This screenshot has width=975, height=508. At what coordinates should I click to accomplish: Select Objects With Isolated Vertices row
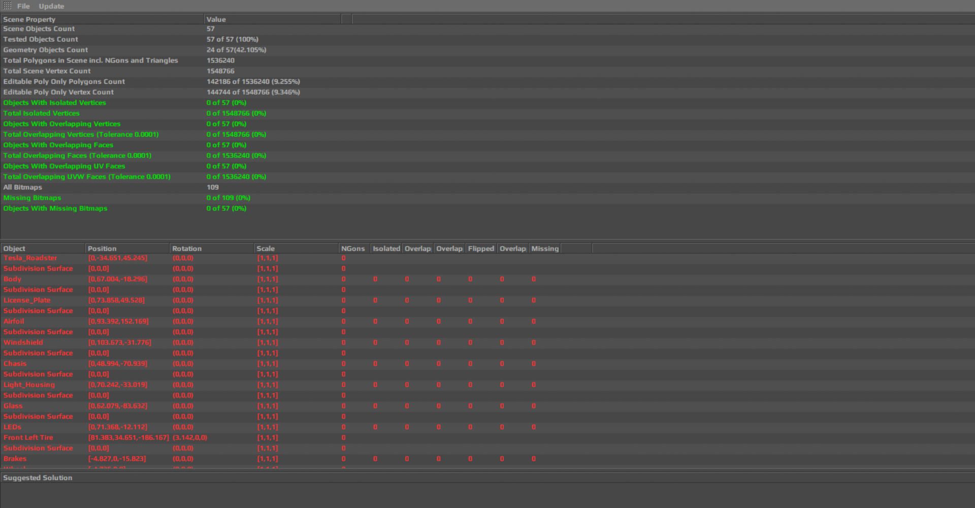coord(487,103)
